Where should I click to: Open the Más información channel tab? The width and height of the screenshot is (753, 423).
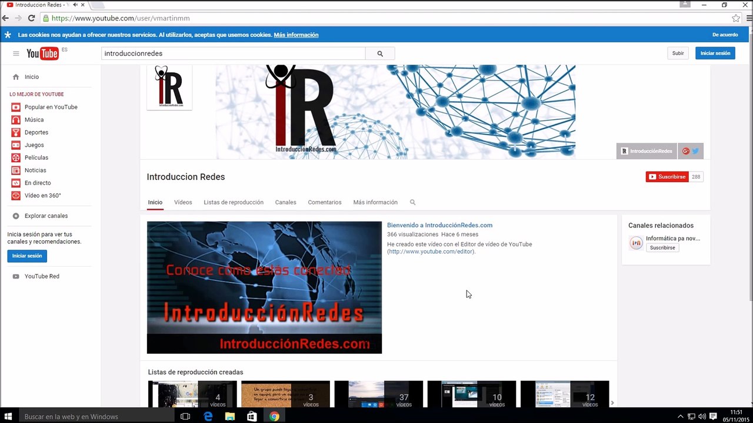coord(375,202)
